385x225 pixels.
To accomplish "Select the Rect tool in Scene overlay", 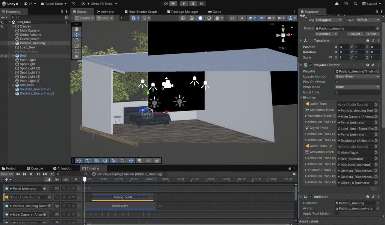I will tap(77, 51).
